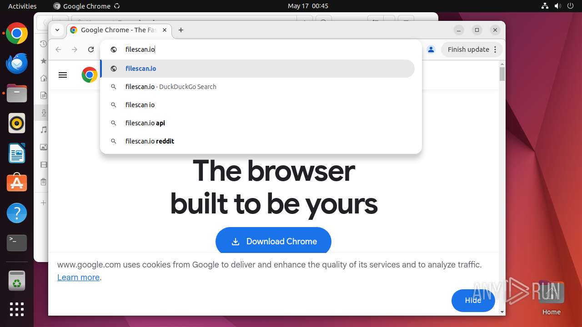Open Rhythmbox music player in dock
Viewport: 582px width, 327px height.
pos(17,123)
